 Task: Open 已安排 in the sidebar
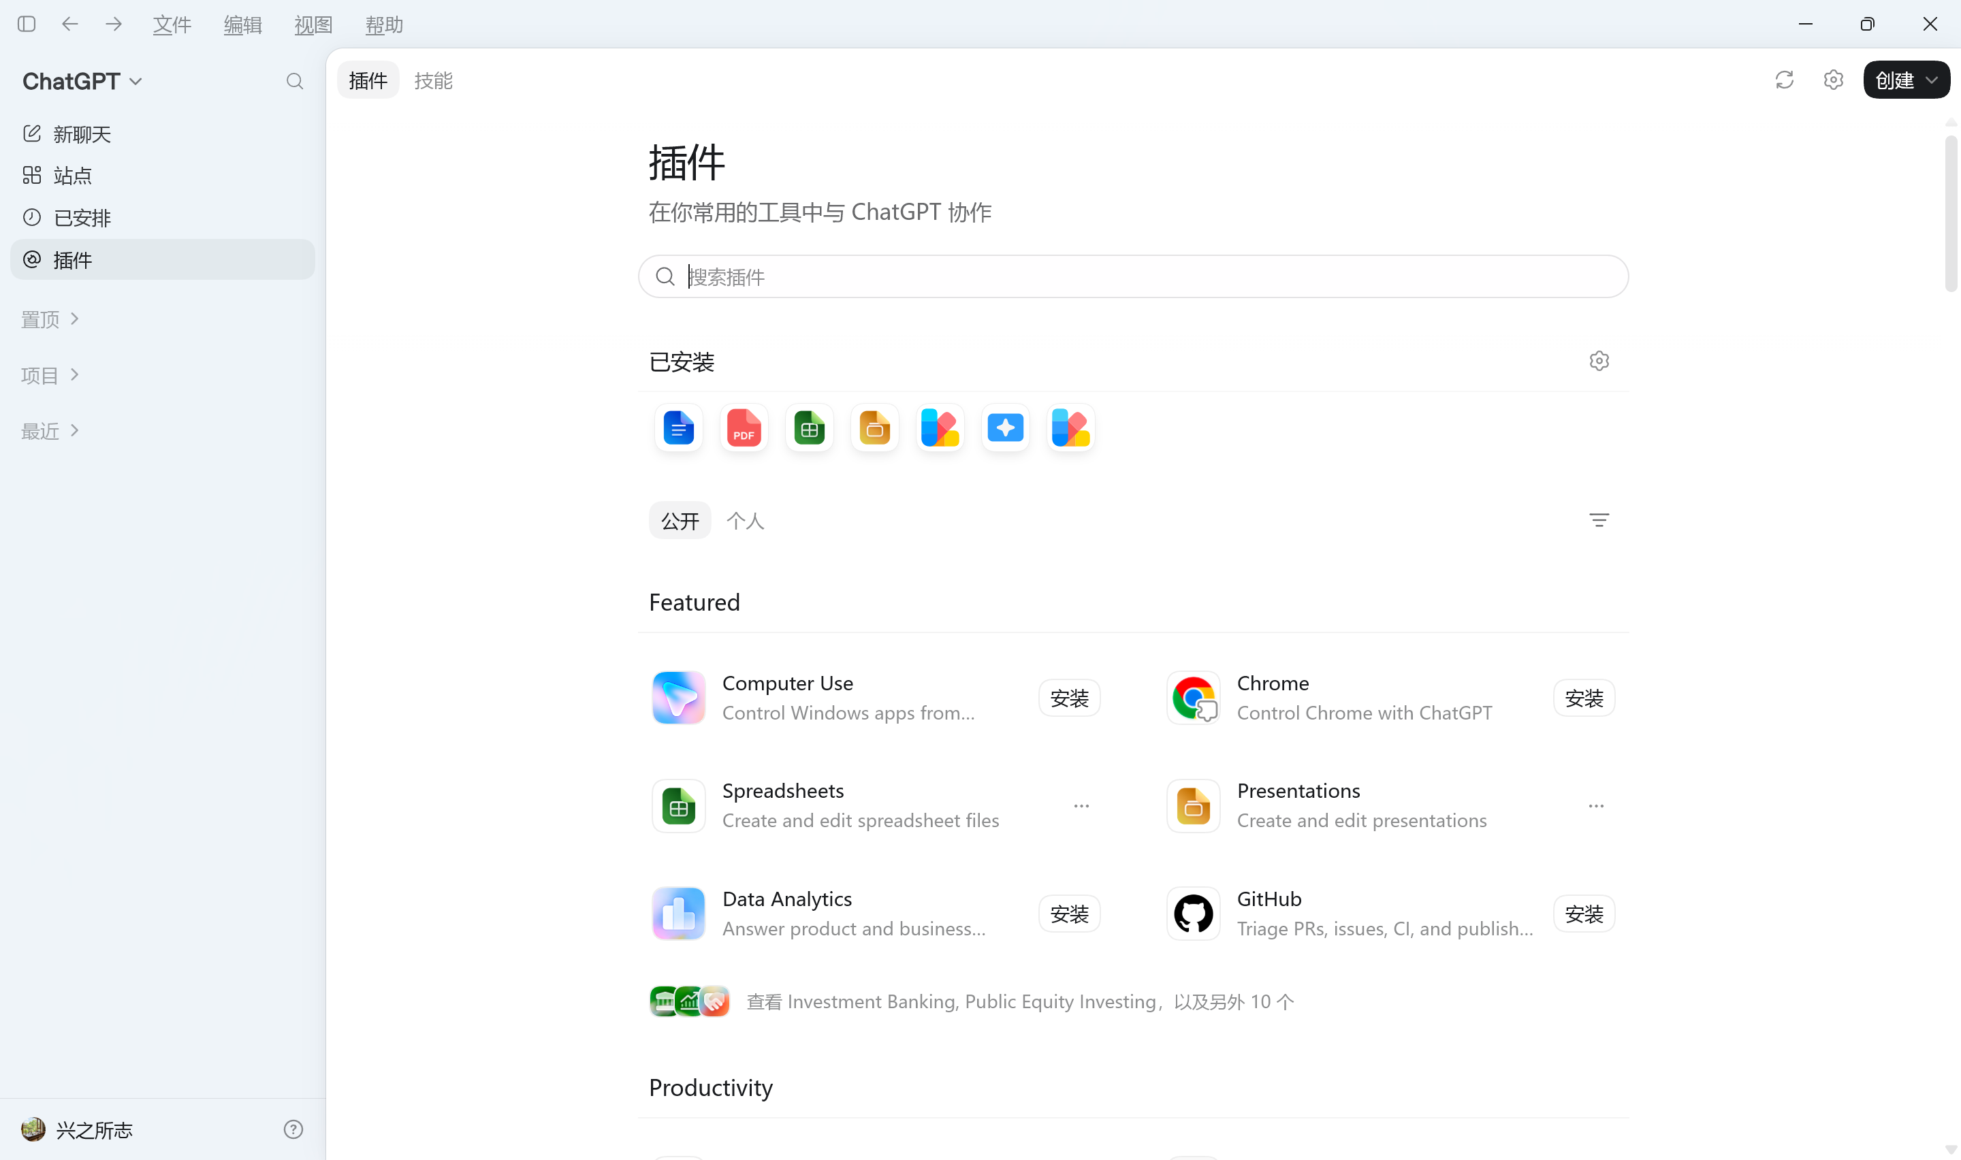tap(163, 217)
